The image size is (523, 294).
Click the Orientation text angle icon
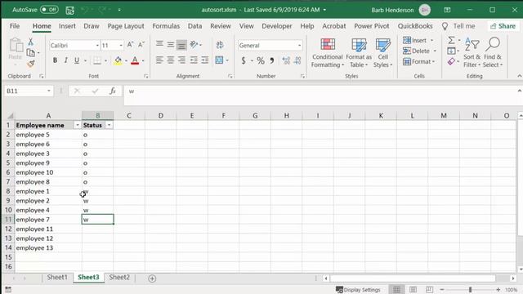(194, 44)
